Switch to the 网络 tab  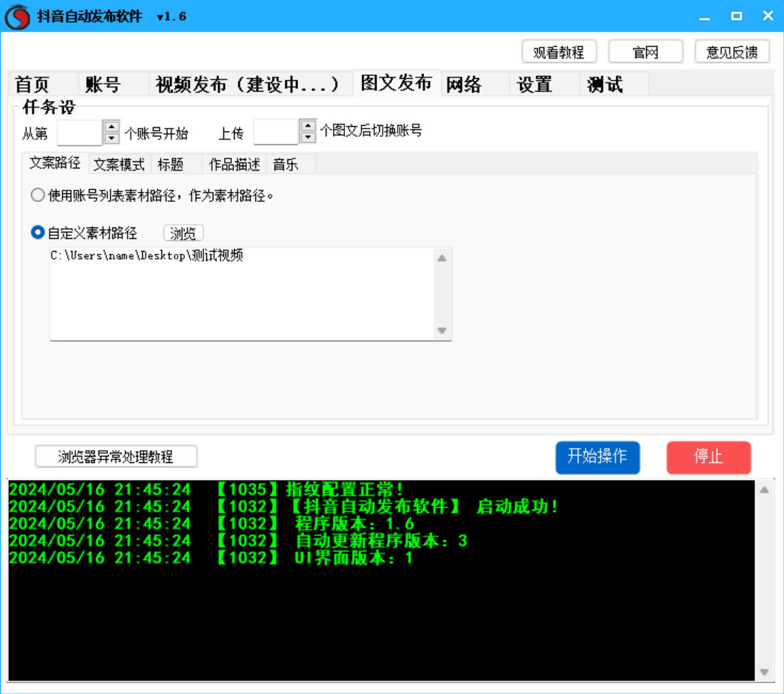pos(475,84)
